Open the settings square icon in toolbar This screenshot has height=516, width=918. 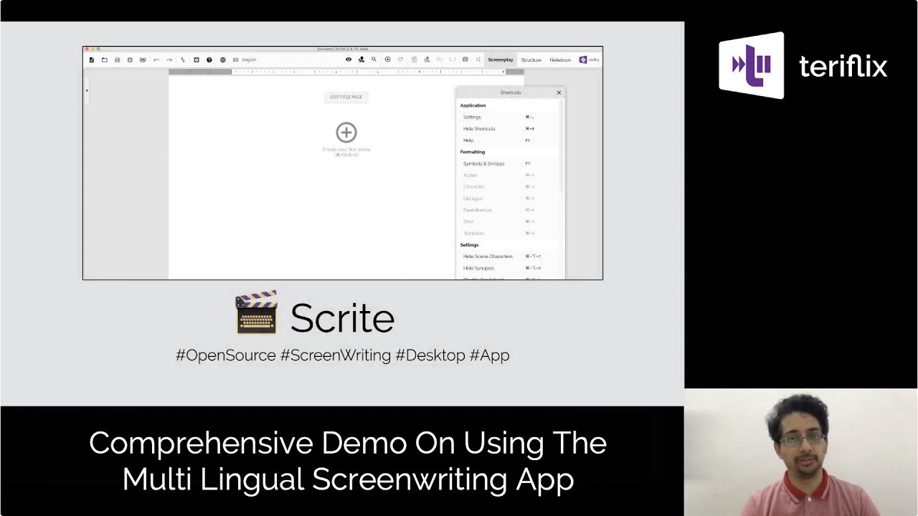pyautogui.click(x=197, y=59)
